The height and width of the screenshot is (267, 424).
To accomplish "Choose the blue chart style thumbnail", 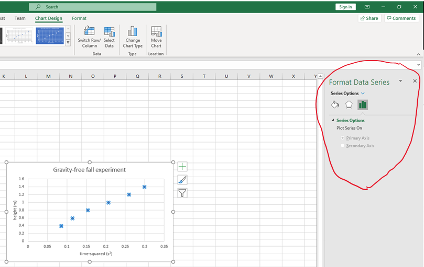I will click(50, 36).
